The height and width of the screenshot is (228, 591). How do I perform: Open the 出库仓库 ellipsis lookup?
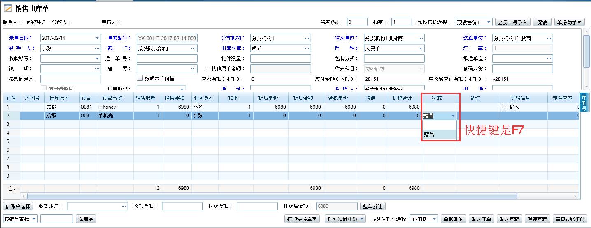[307, 48]
